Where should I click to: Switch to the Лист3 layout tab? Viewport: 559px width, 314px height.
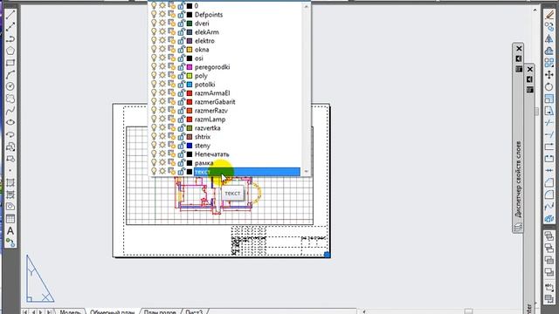pyautogui.click(x=194, y=311)
